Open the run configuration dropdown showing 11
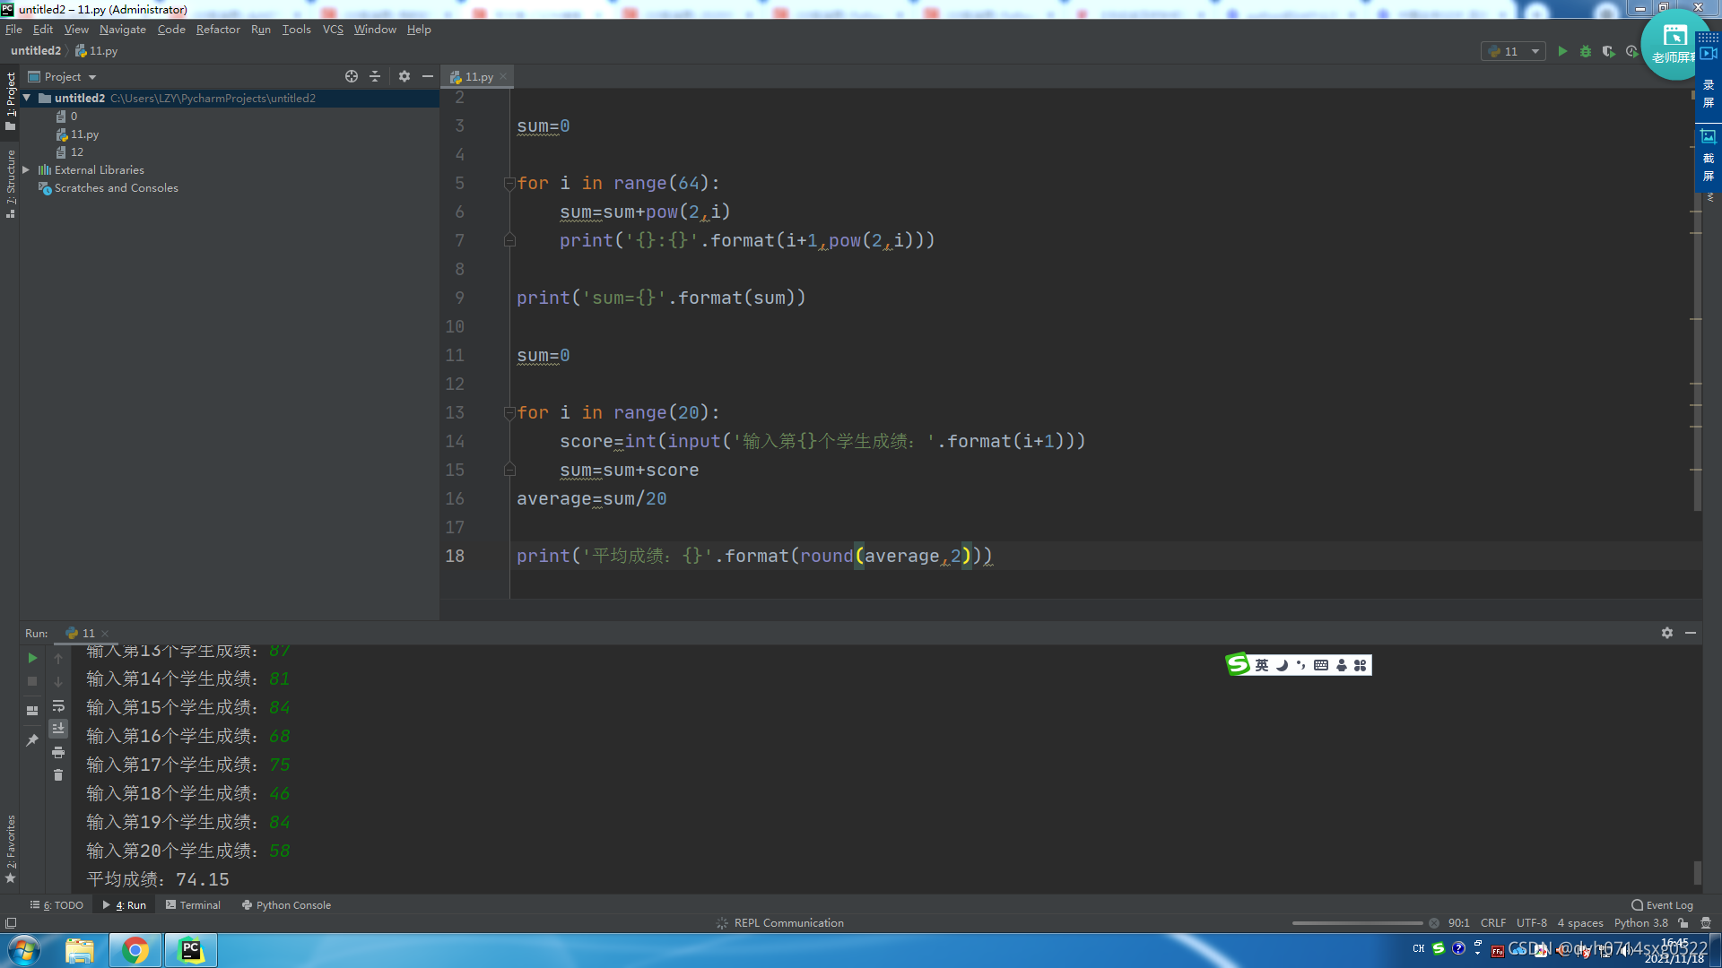This screenshot has width=1722, height=968. [x=1513, y=51]
